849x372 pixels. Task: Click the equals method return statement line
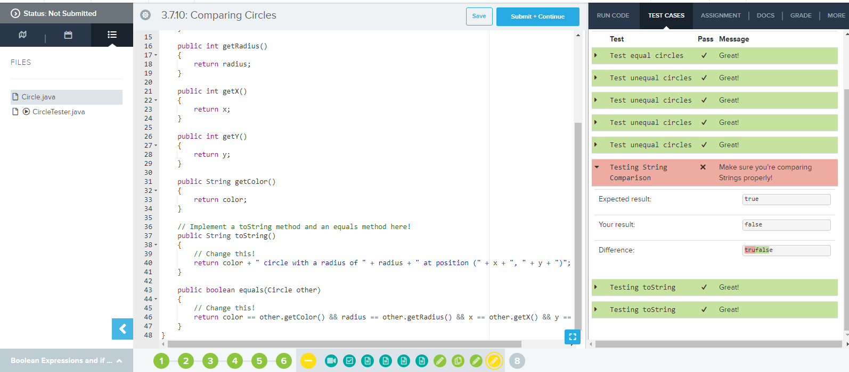382,317
